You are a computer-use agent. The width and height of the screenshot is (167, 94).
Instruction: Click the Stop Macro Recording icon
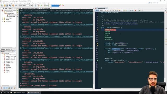(137, 10)
